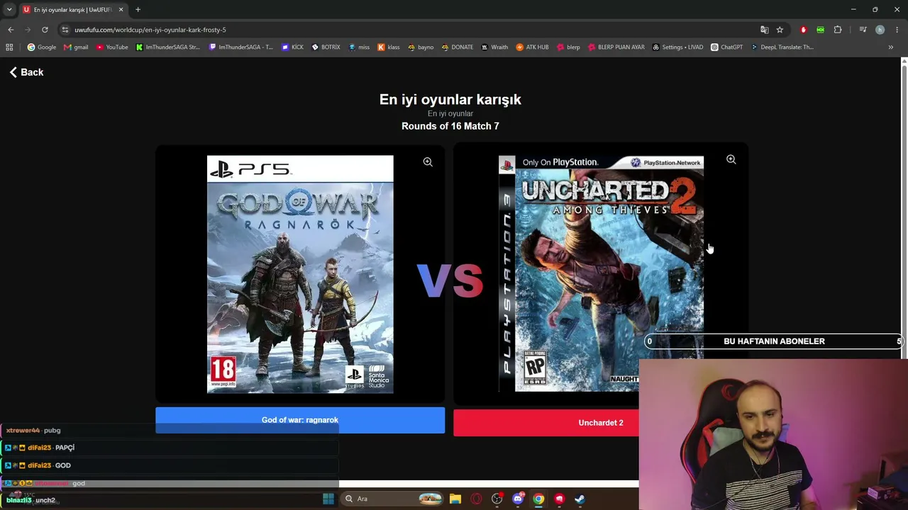Zoom in on the God of War cover

[428, 162]
